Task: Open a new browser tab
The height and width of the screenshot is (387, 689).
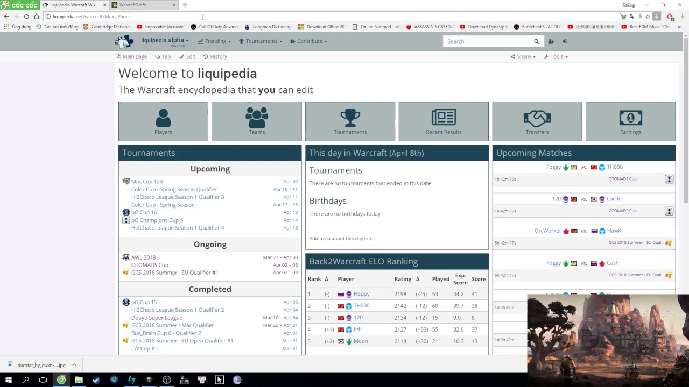Action: (x=185, y=5)
